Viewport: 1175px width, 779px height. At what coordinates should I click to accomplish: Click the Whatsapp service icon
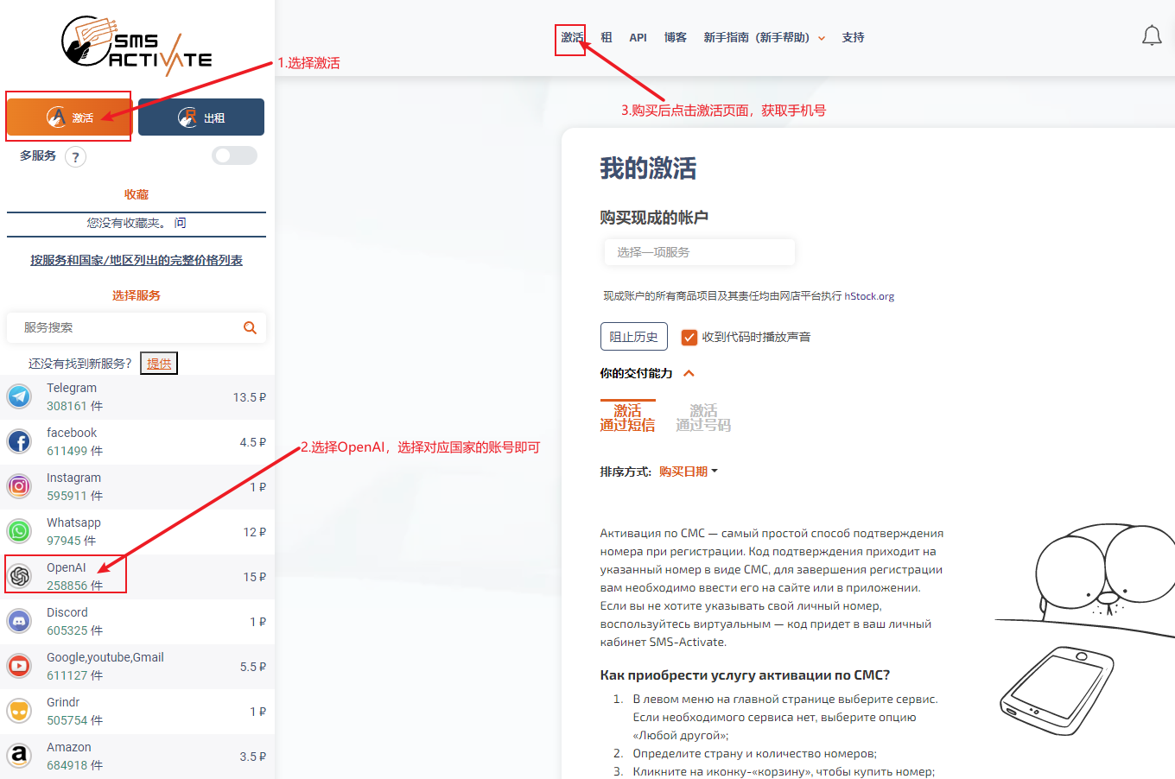19,531
